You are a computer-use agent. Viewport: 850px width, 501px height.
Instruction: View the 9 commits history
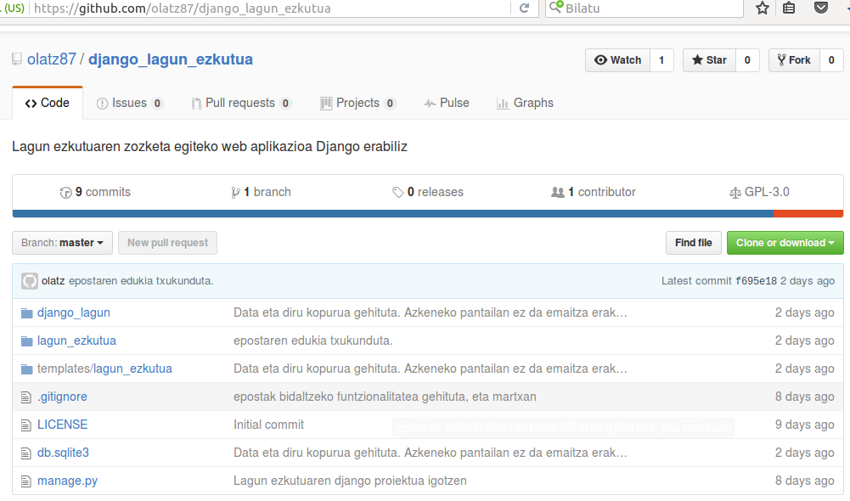coord(95,193)
